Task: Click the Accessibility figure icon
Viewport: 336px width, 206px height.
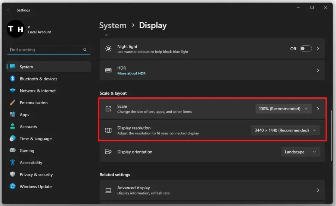Action: 13,162
